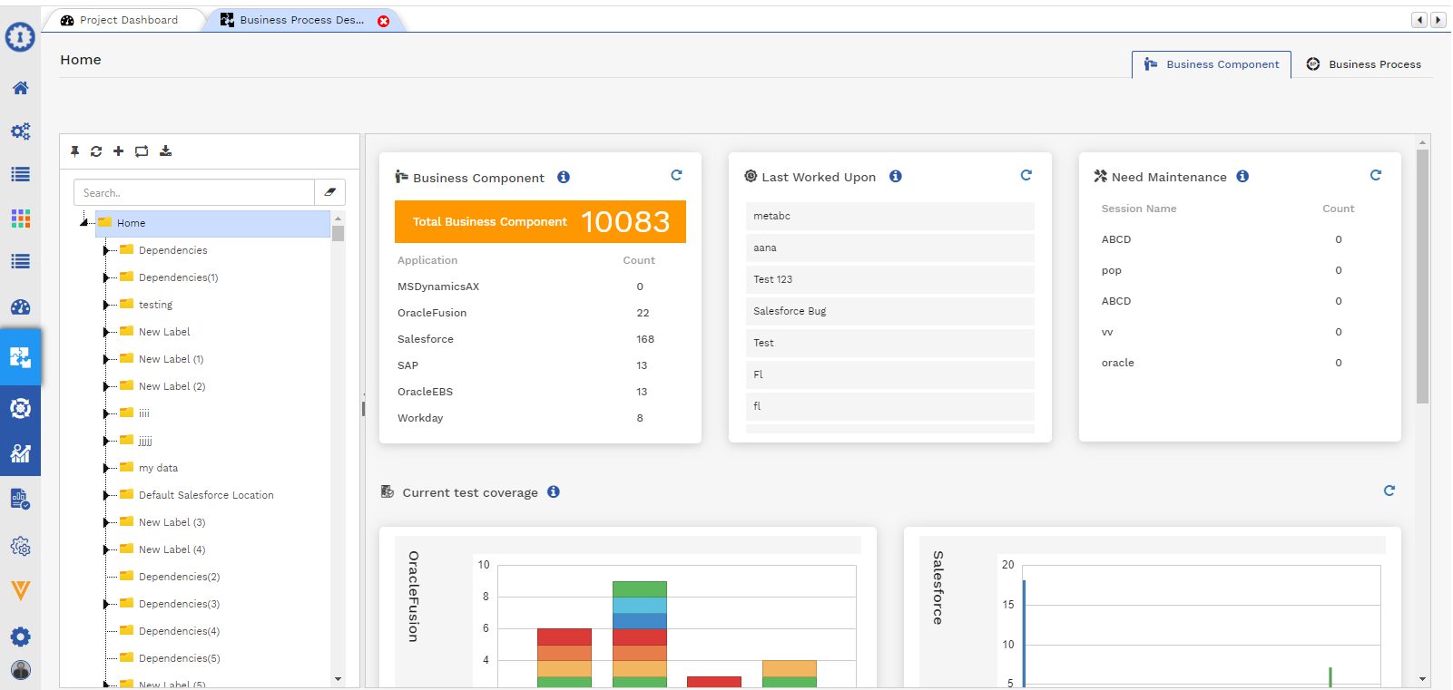Click the tree panel scrollbar down arrow
The image size is (1453, 690).
tap(338, 678)
